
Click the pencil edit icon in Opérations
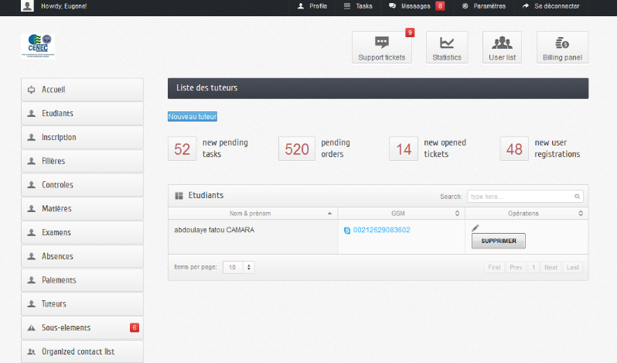click(x=476, y=228)
